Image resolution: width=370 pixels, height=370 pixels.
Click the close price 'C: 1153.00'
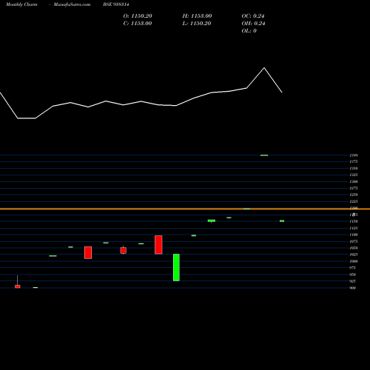[138, 24]
